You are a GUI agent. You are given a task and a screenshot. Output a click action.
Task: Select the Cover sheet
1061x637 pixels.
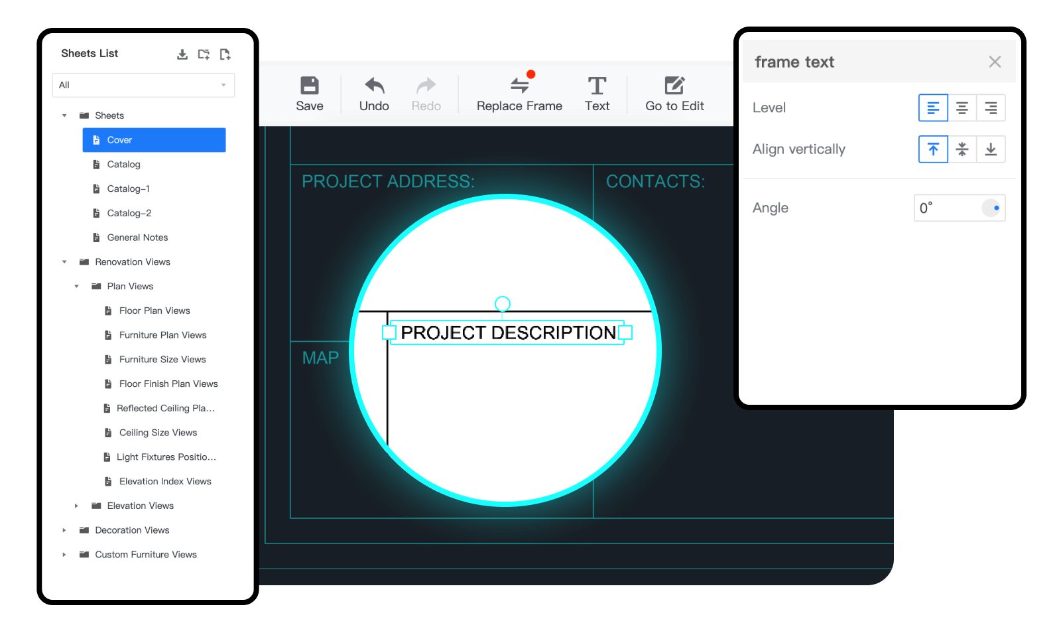point(154,140)
